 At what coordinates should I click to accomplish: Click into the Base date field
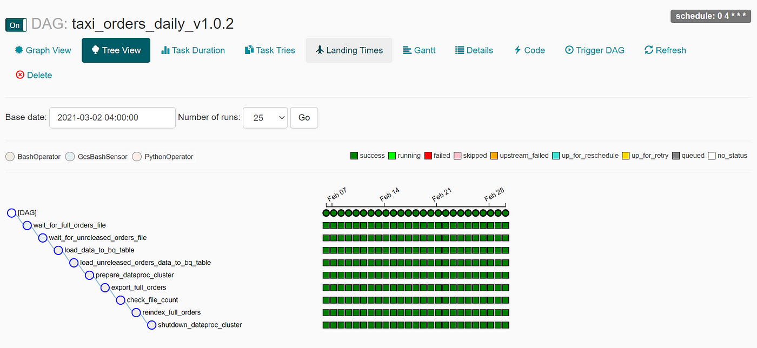(112, 117)
